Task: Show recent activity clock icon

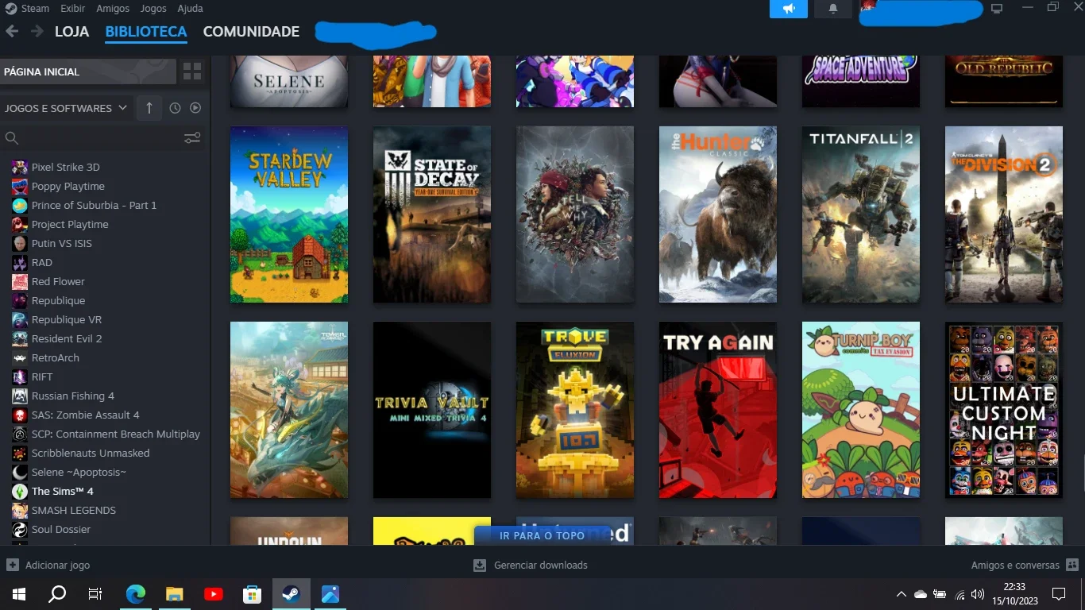Action: 175,108
